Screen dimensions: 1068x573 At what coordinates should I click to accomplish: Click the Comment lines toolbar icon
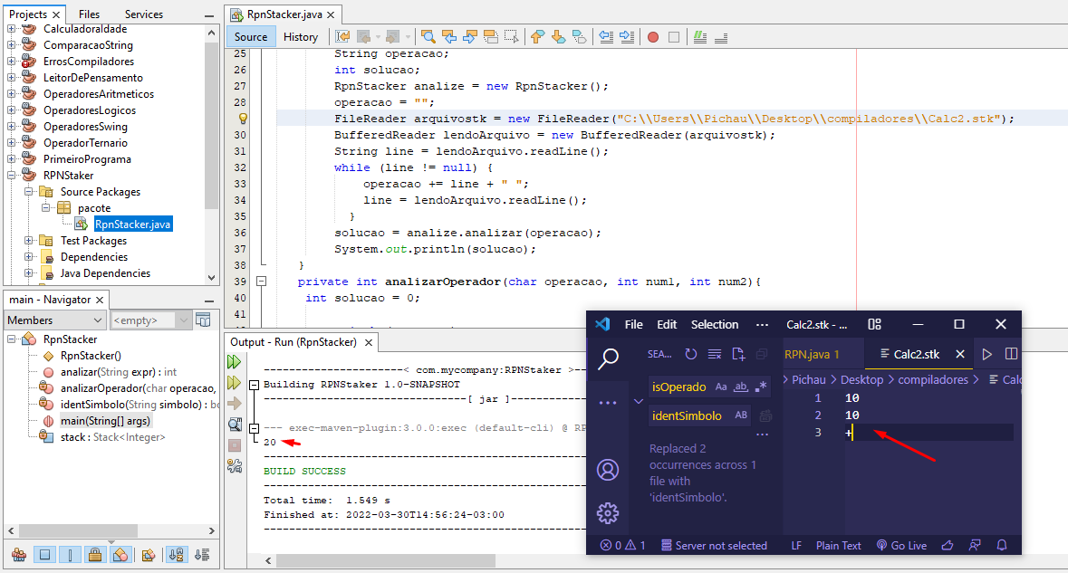(700, 37)
